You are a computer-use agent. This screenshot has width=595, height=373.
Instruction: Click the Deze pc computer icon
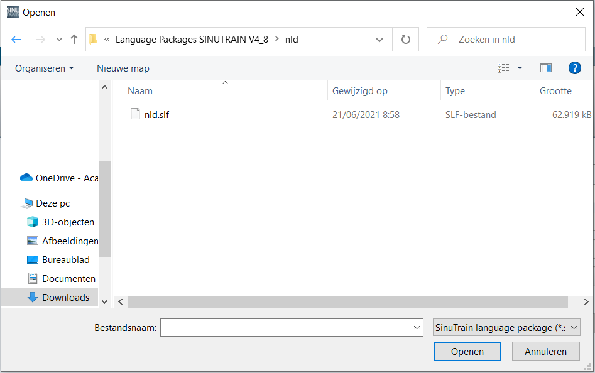pyautogui.click(x=27, y=203)
